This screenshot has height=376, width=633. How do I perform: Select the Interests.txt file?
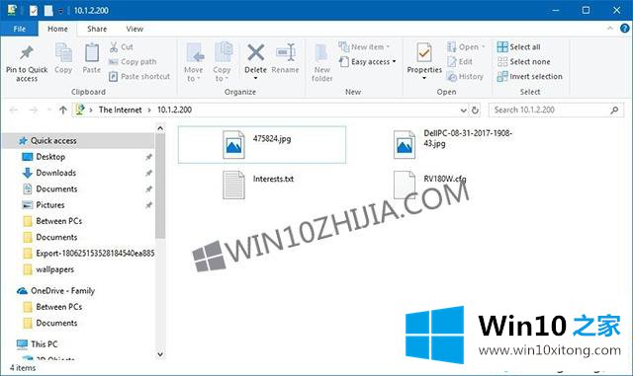coord(258,185)
